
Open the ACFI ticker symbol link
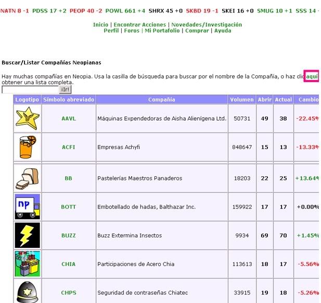[69, 147]
